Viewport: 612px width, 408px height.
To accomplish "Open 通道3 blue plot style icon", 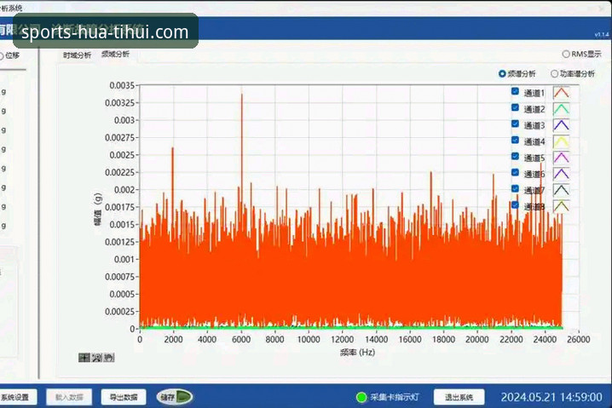I will (x=561, y=125).
